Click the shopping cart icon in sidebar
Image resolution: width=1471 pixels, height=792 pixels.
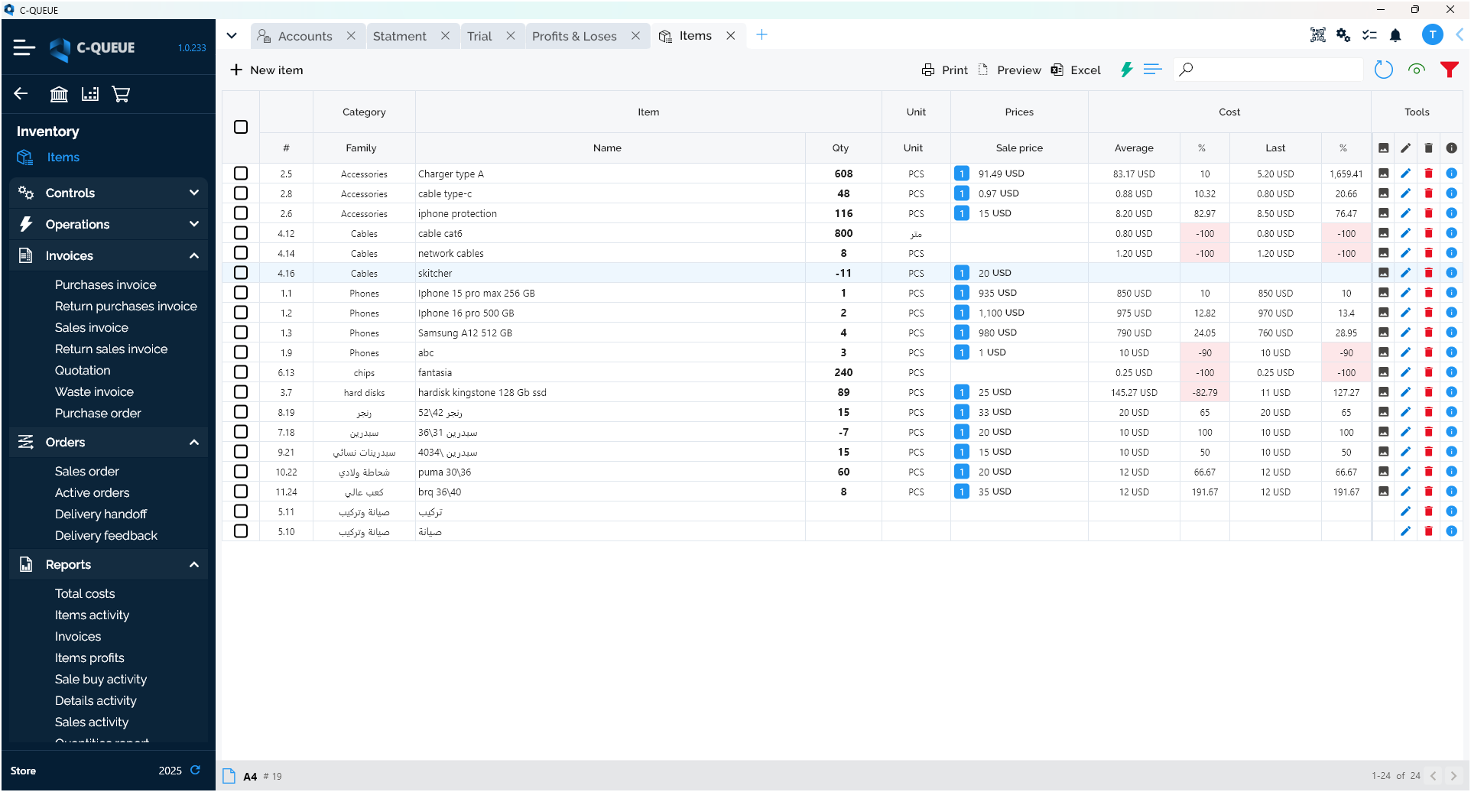click(121, 94)
